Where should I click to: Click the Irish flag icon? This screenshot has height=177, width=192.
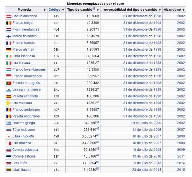click(9, 56)
